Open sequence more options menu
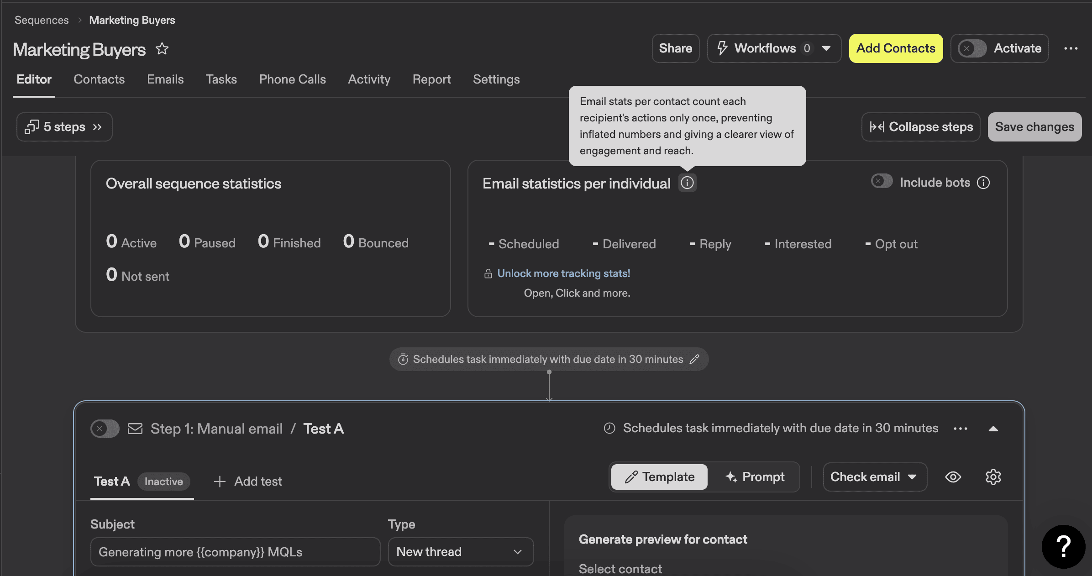Screen dimensions: 1092x576 pos(1071,48)
